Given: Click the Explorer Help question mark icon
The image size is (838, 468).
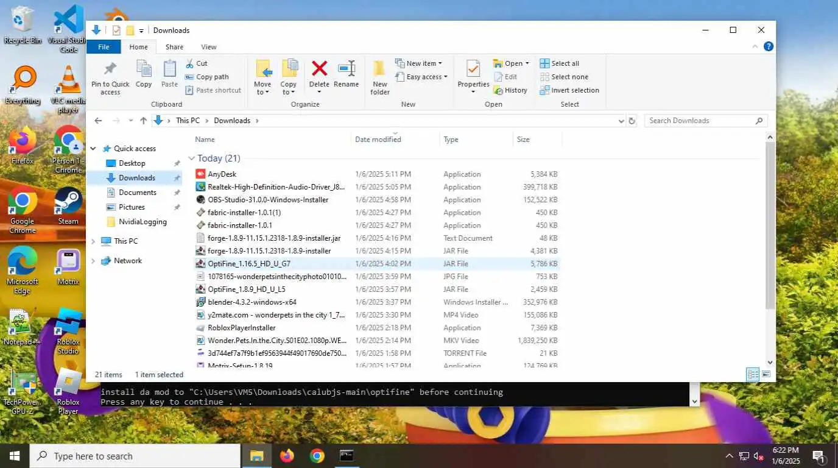Looking at the screenshot, I should coord(769,46).
